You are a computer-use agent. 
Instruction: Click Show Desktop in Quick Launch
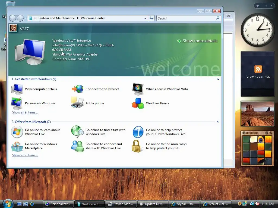point(19,204)
